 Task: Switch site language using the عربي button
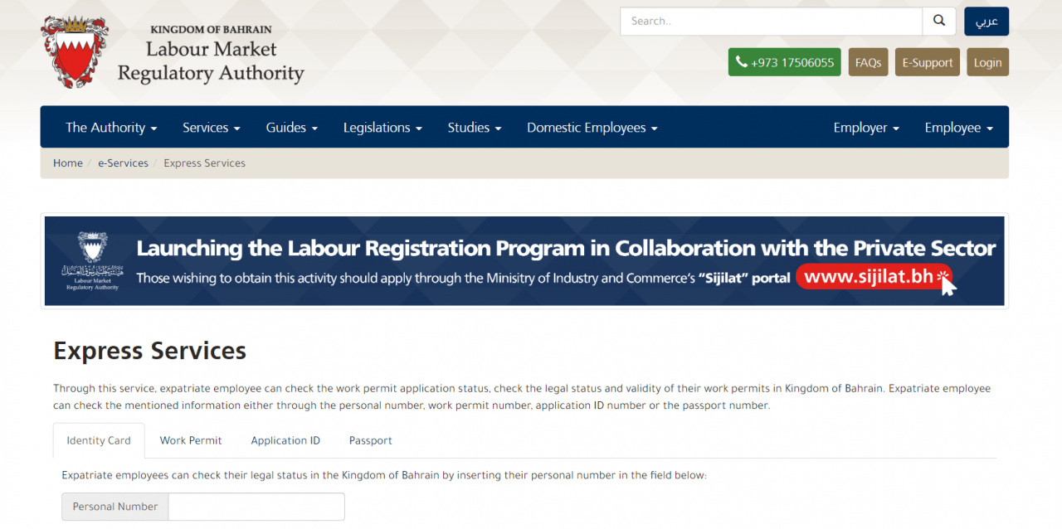(x=986, y=21)
